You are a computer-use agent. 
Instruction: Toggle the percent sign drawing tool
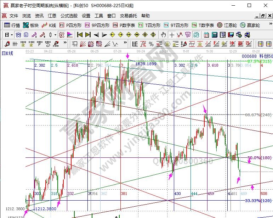[x=151, y=44]
